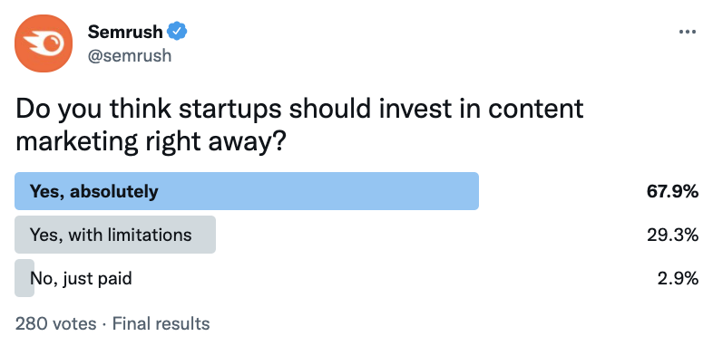Image resolution: width=713 pixels, height=346 pixels.
Task: Click the 67.9% result percentage
Action: tap(672, 191)
